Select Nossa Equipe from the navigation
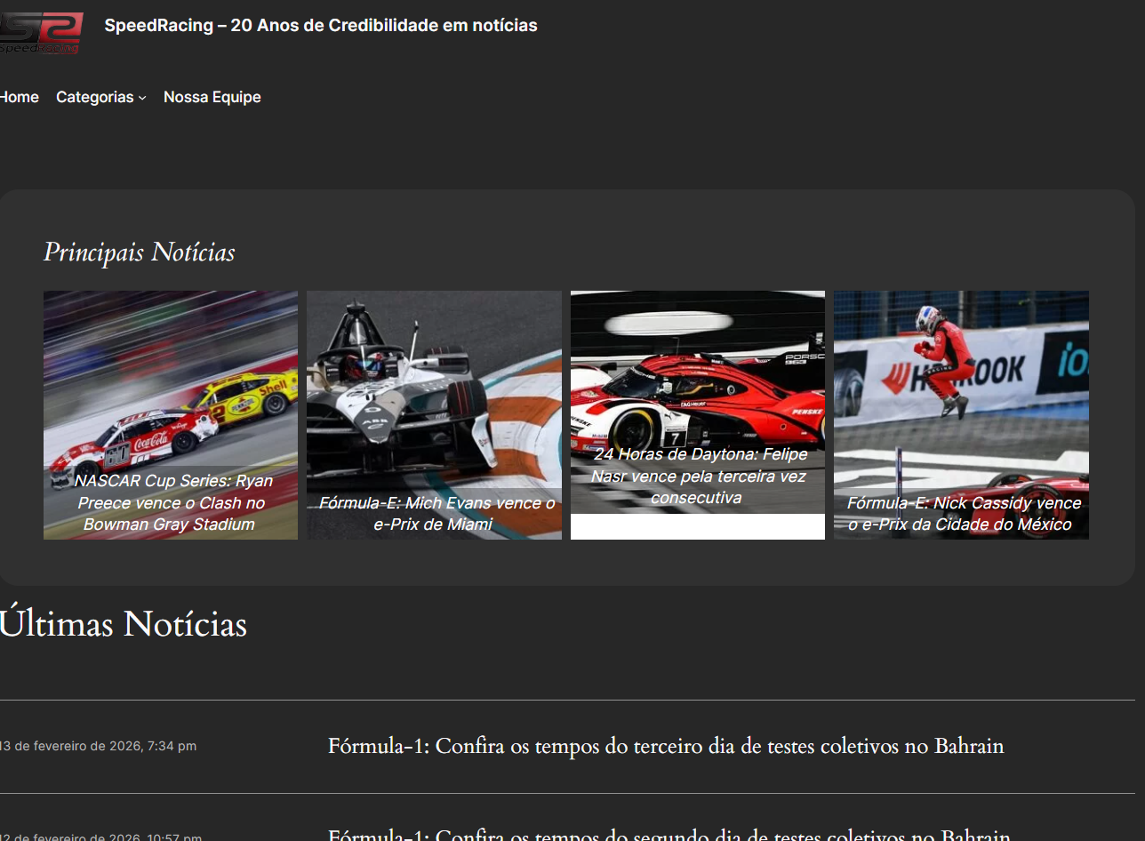The height and width of the screenshot is (841, 1145). pyautogui.click(x=212, y=97)
